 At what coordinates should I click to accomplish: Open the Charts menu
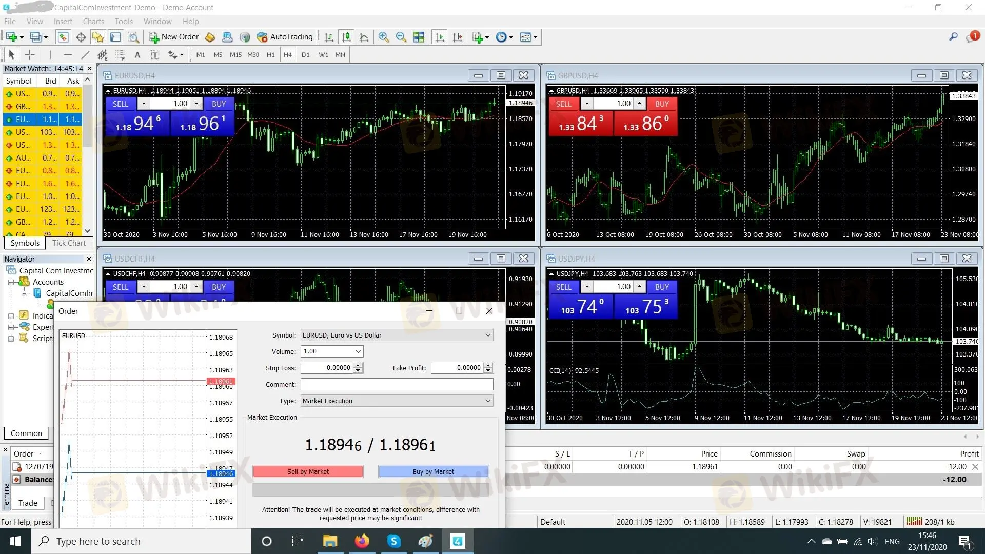point(93,22)
